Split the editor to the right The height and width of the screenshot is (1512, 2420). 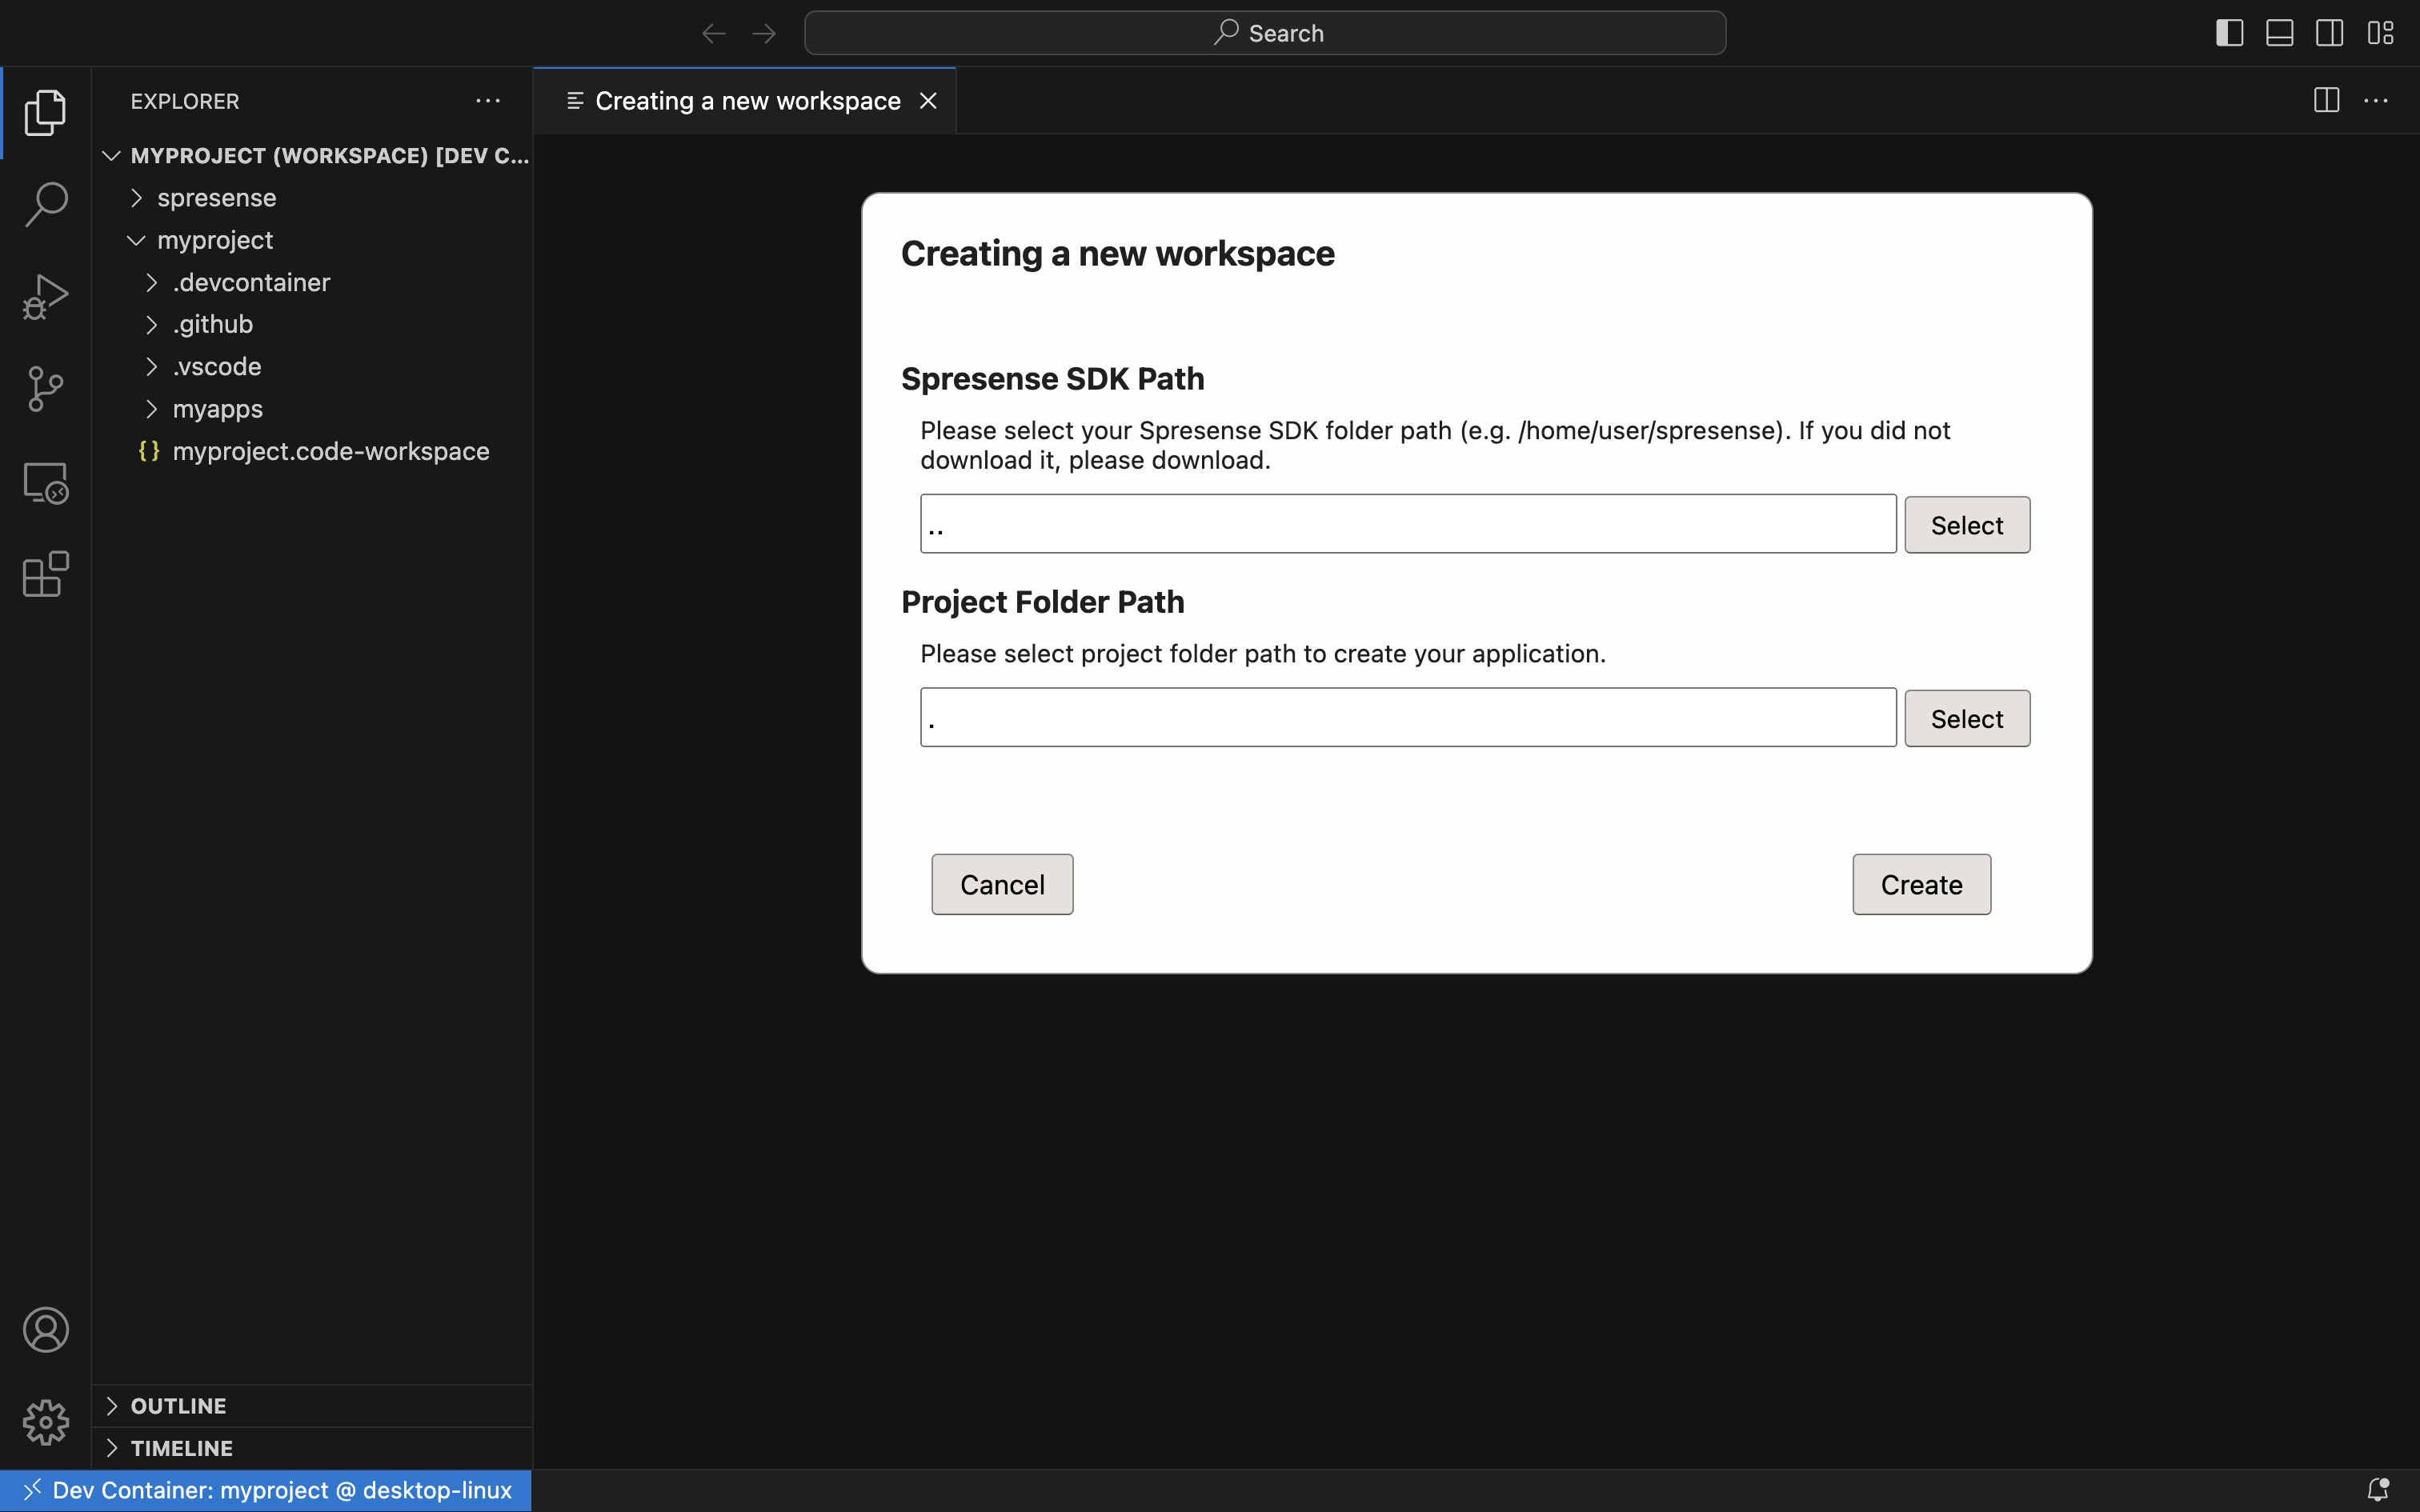click(2326, 100)
